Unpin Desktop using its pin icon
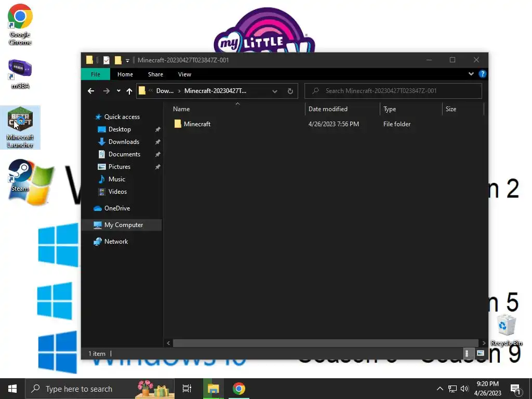Viewport: 532px width, 399px height. click(158, 129)
